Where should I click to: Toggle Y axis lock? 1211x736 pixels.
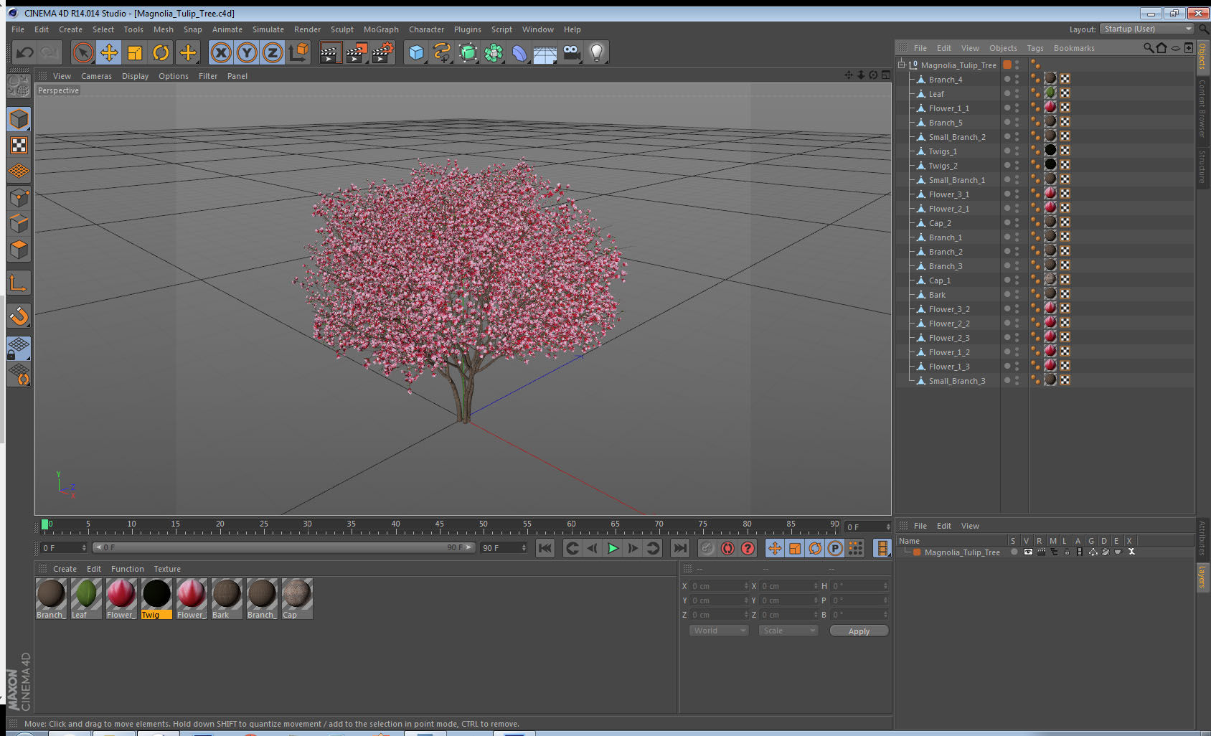click(x=247, y=52)
